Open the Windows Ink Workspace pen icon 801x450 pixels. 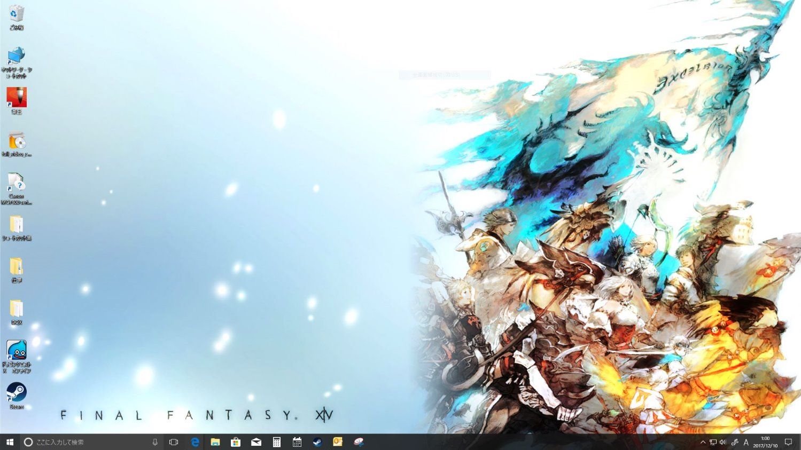tap(735, 442)
